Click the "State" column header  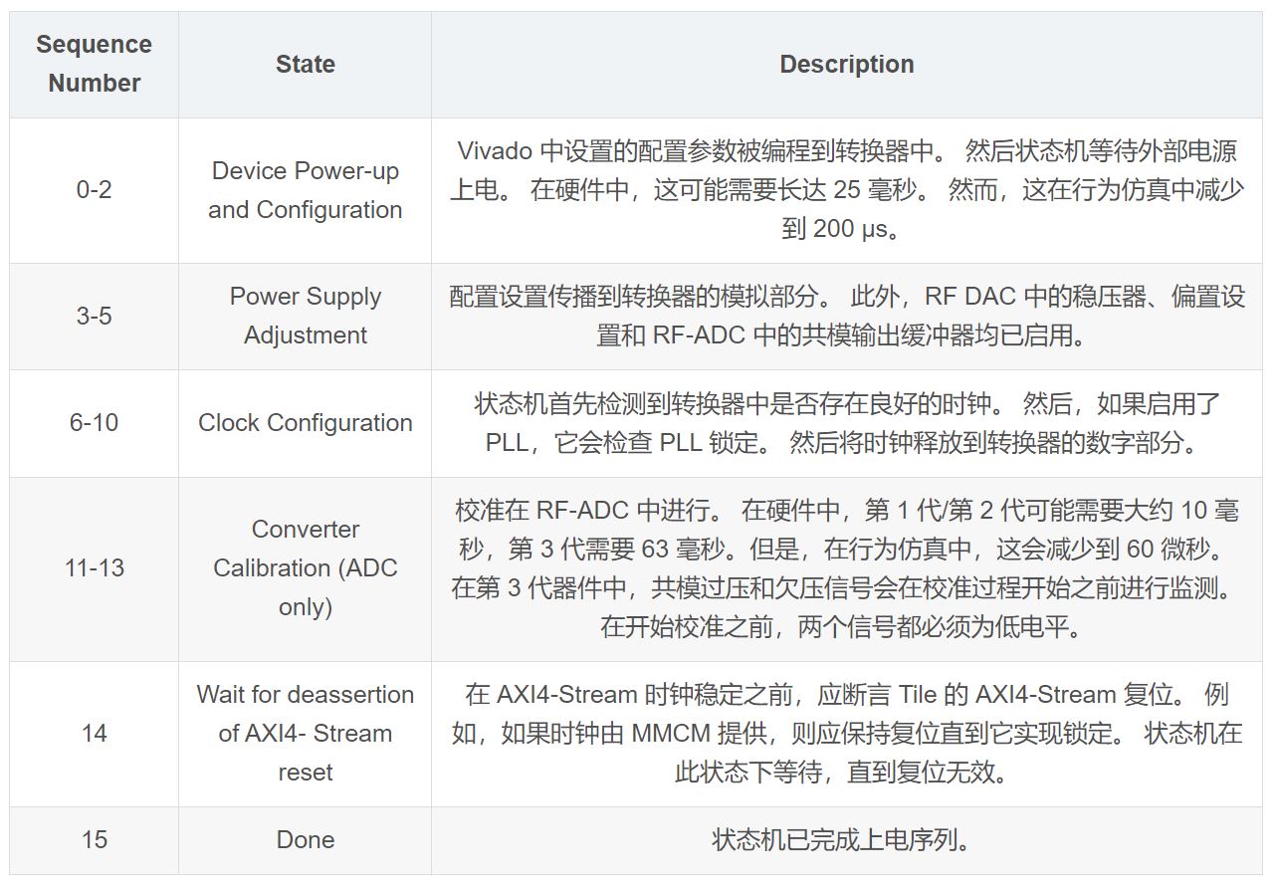click(305, 65)
